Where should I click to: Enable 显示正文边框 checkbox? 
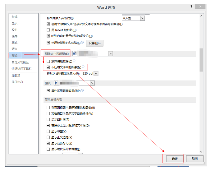click(x=48, y=137)
